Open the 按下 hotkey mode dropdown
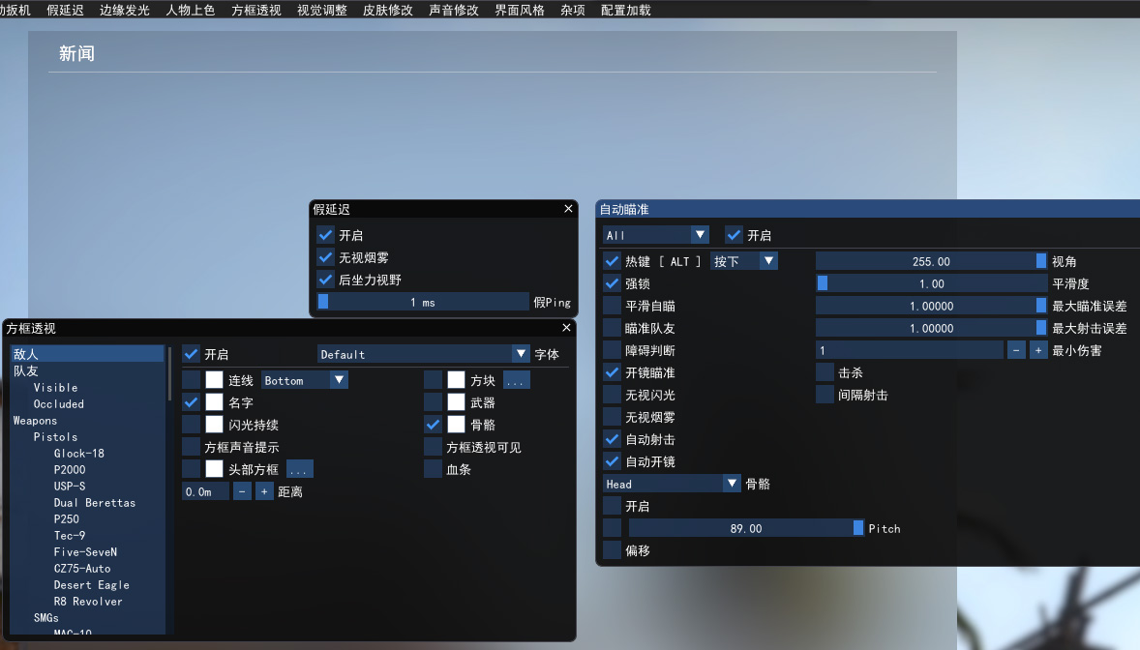The image size is (1140, 650). 744,261
